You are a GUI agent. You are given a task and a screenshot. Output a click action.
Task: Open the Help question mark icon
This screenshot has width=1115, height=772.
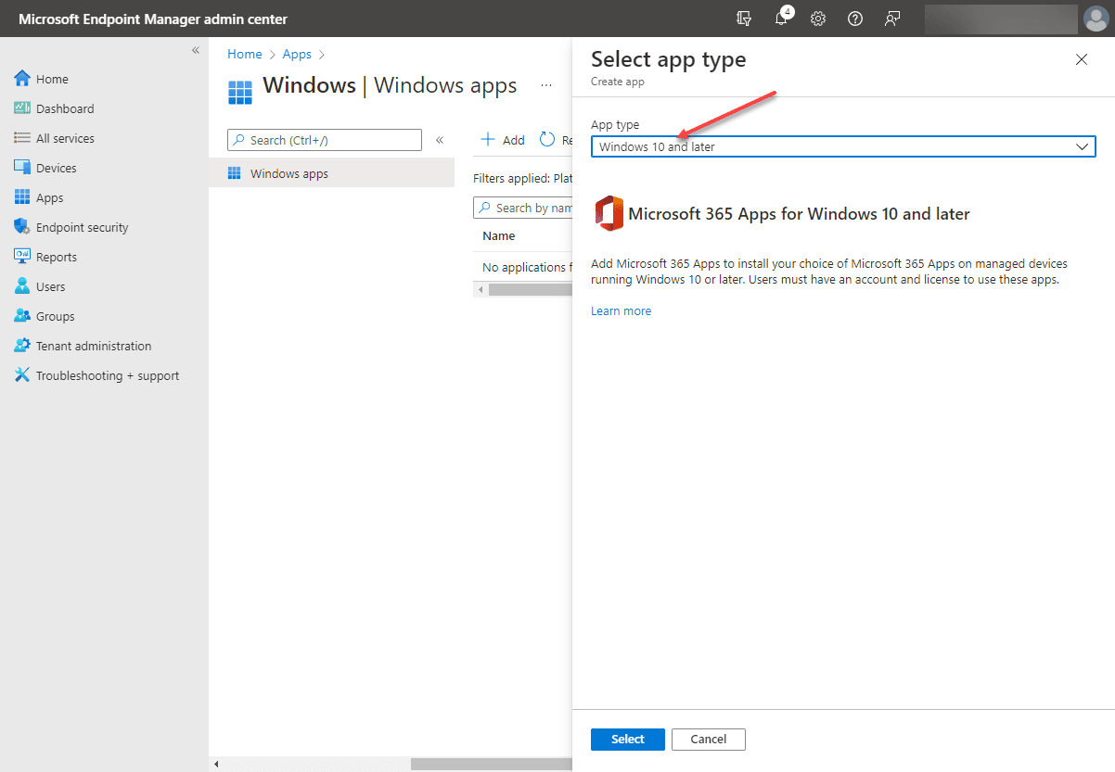coord(855,19)
